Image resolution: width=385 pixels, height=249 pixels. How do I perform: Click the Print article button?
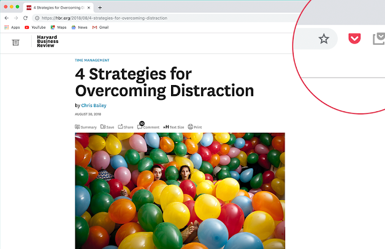tap(195, 127)
